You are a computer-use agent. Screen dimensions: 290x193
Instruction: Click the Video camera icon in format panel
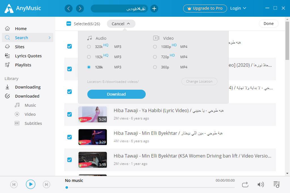pos(156,38)
